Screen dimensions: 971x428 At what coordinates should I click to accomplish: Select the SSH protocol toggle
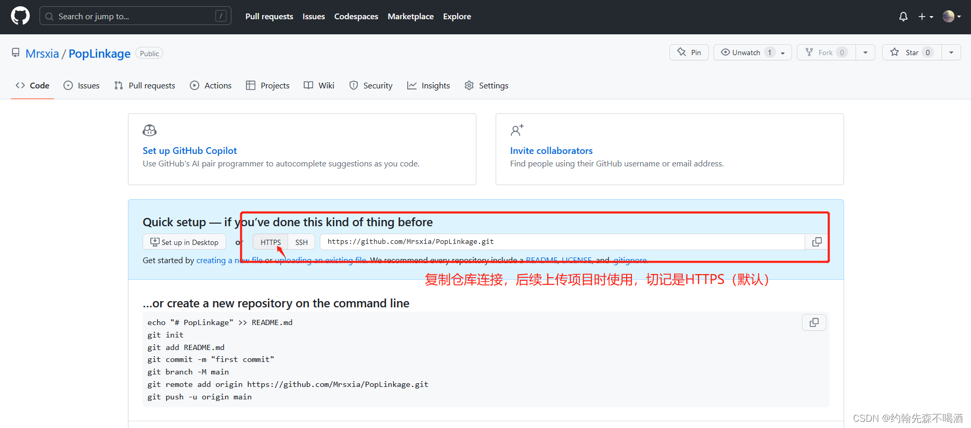point(302,242)
